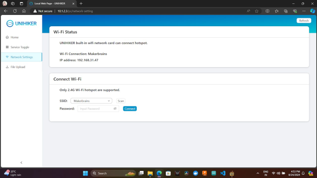The width and height of the screenshot is (317, 178).
Task: Open browser essentials heart icon
Action: tap(295, 11)
